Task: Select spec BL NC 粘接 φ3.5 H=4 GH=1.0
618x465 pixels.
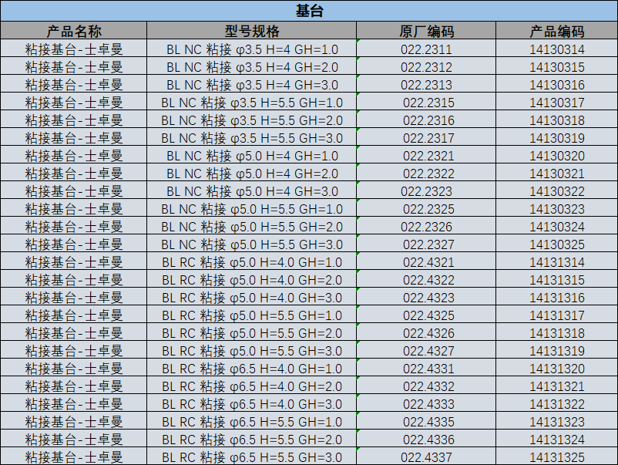Action: 252,49
